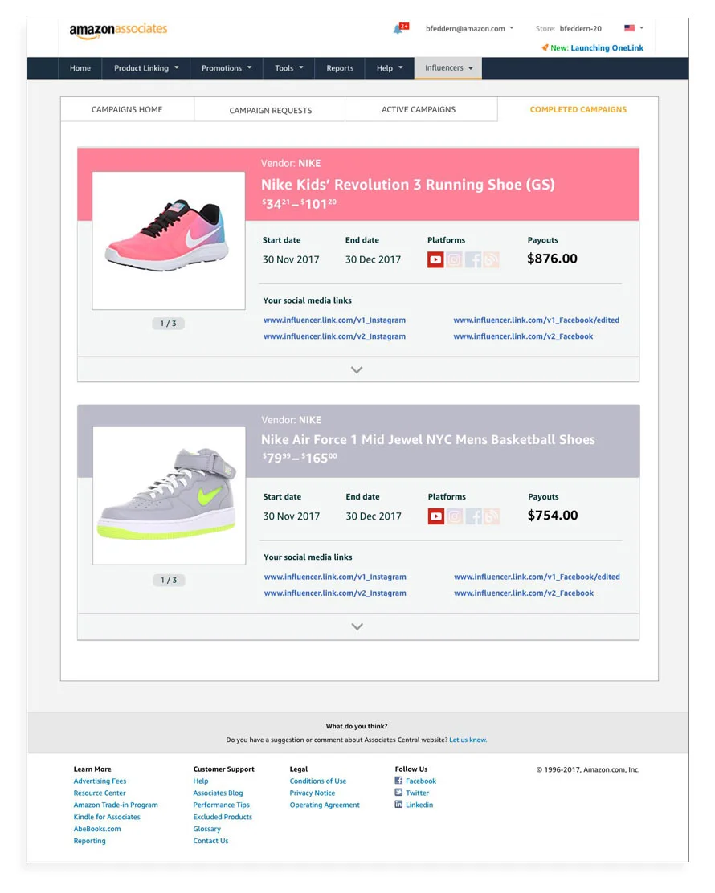Open Associates Blog footer link
Viewport: 715px width, 893px height.
(x=218, y=793)
